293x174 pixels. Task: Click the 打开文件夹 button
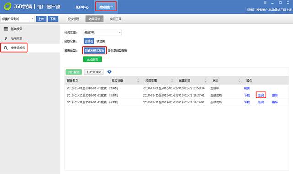coord(94,72)
